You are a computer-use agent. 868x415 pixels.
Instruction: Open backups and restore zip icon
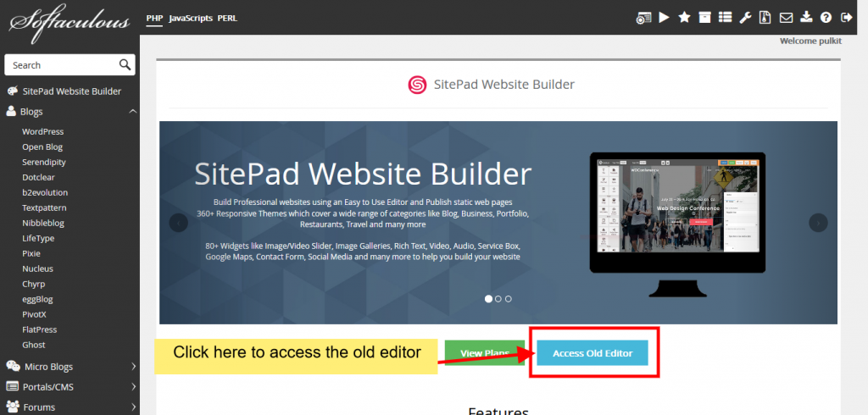[765, 18]
